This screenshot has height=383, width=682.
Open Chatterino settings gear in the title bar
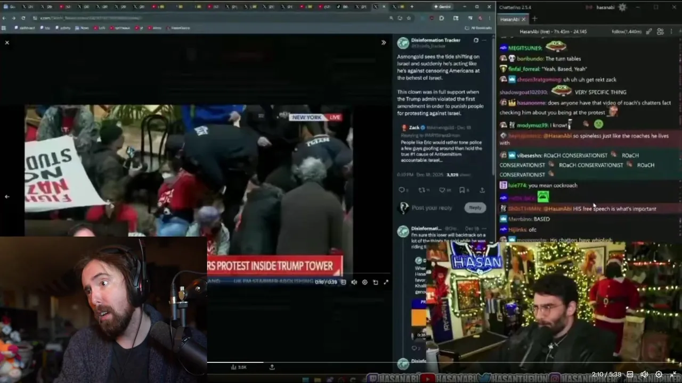pos(622,7)
